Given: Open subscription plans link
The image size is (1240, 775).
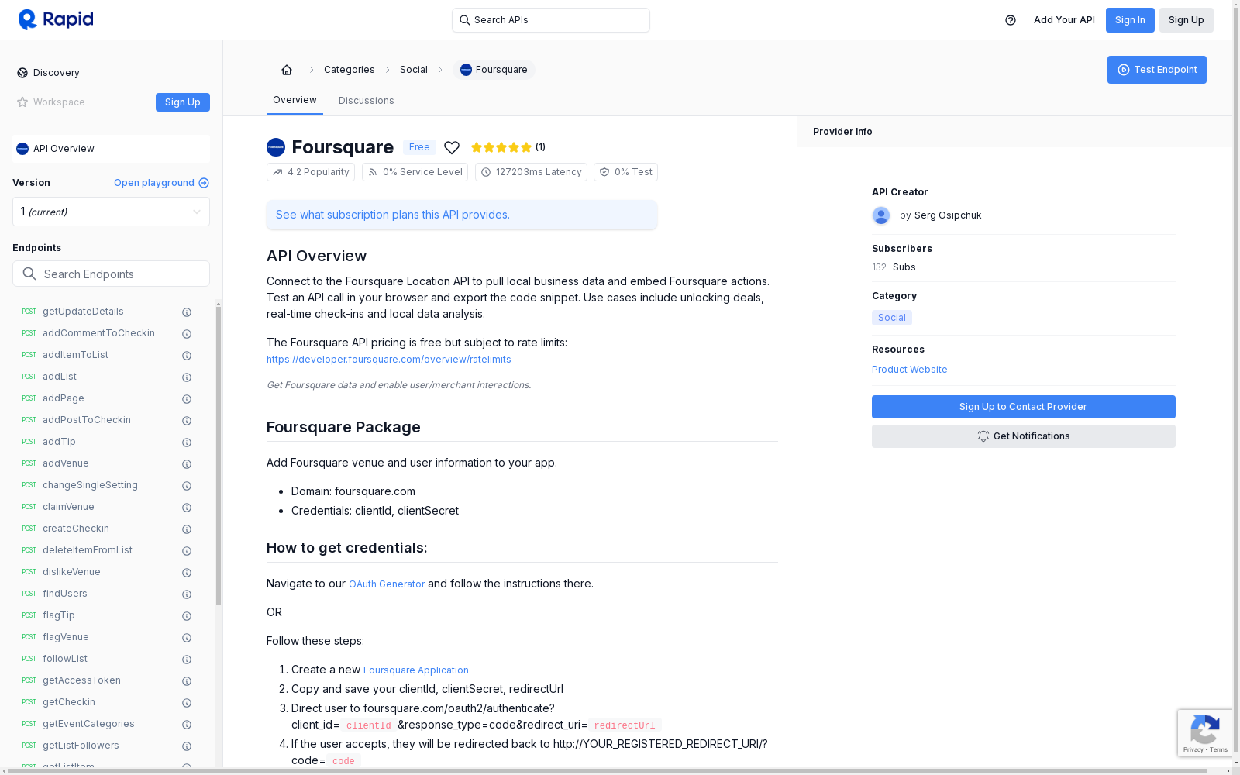Looking at the screenshot, I should click(393, 215).
